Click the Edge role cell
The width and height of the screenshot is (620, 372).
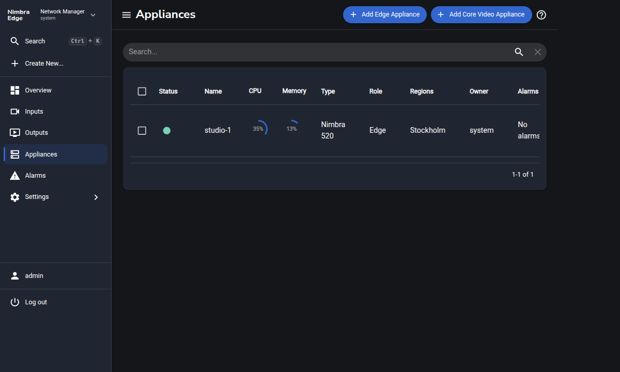click(x=378, y=131)
